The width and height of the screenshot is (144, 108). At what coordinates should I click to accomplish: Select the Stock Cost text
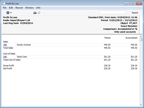click(22, 57)
